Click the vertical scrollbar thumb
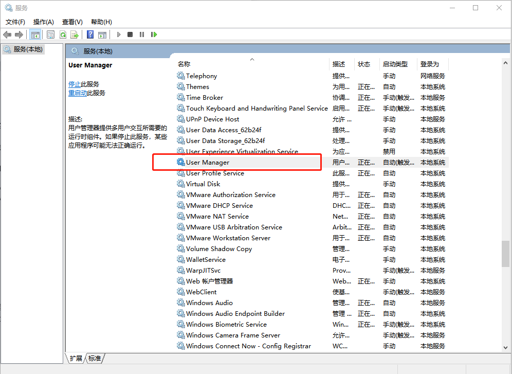Screen dimensions: 512x374 [506, 253]
